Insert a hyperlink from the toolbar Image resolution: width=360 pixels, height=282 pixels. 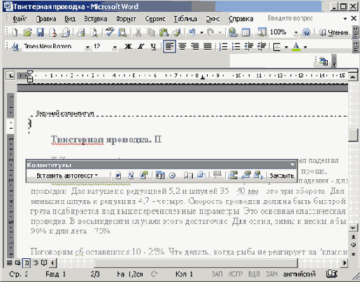233,32
